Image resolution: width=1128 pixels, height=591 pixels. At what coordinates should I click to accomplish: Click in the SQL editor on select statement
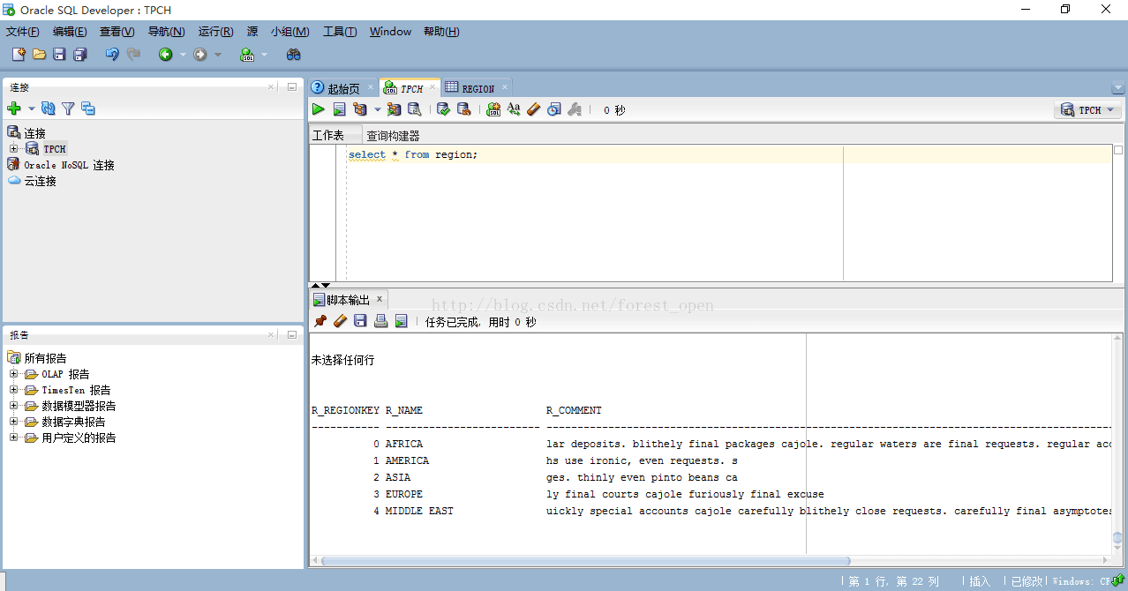(412, 154)
